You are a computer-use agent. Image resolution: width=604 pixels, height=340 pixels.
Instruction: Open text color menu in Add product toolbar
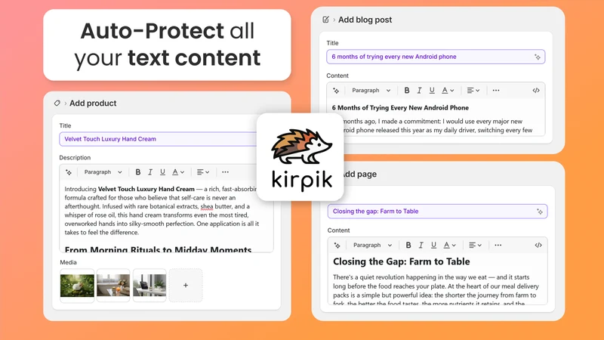click(178, 172)
